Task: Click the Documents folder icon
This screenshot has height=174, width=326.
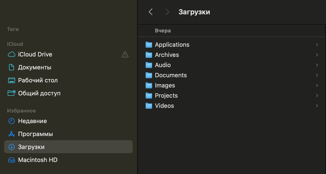Action: [x=149, y=75]
